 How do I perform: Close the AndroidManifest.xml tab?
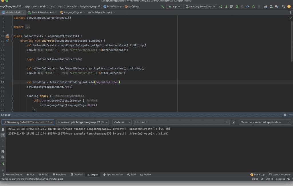[x=56, y=12]
